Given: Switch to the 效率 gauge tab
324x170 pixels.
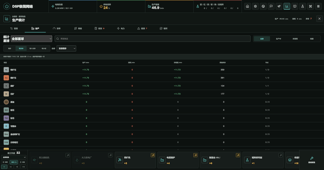Looking at the screenshot, I should pyautogui.click(x=56, y=28).
